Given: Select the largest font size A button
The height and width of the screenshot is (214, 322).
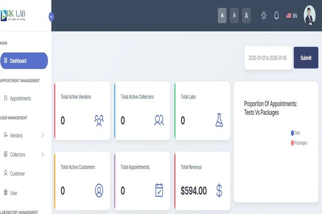Looking at the screenshot, I should tap(246, 16).
